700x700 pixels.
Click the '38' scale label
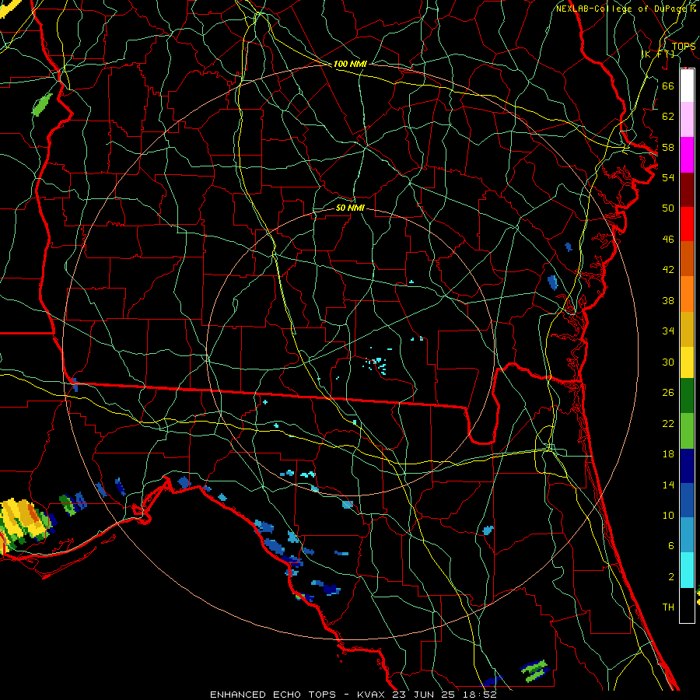668,300
